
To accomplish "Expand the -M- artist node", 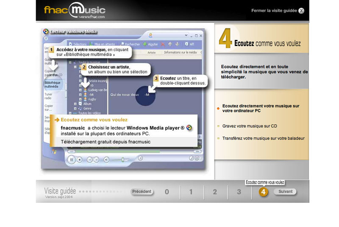I will (x=80, y=95).
